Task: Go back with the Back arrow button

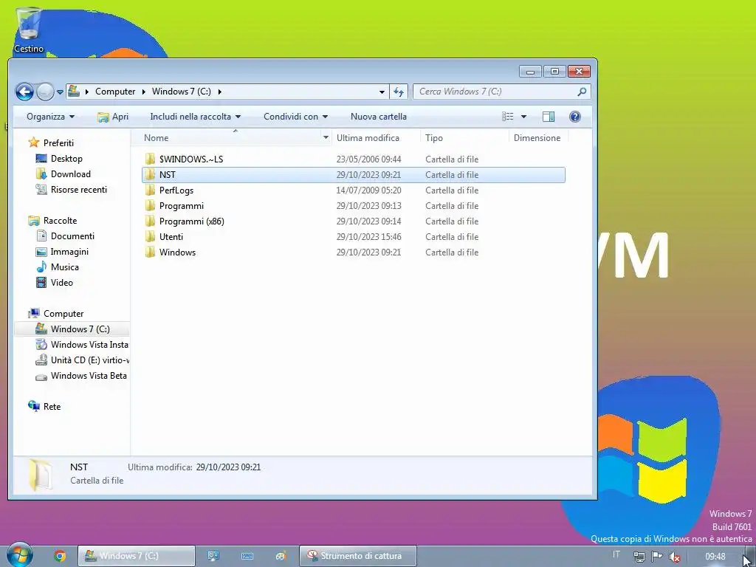Action: tap(24, 92)
